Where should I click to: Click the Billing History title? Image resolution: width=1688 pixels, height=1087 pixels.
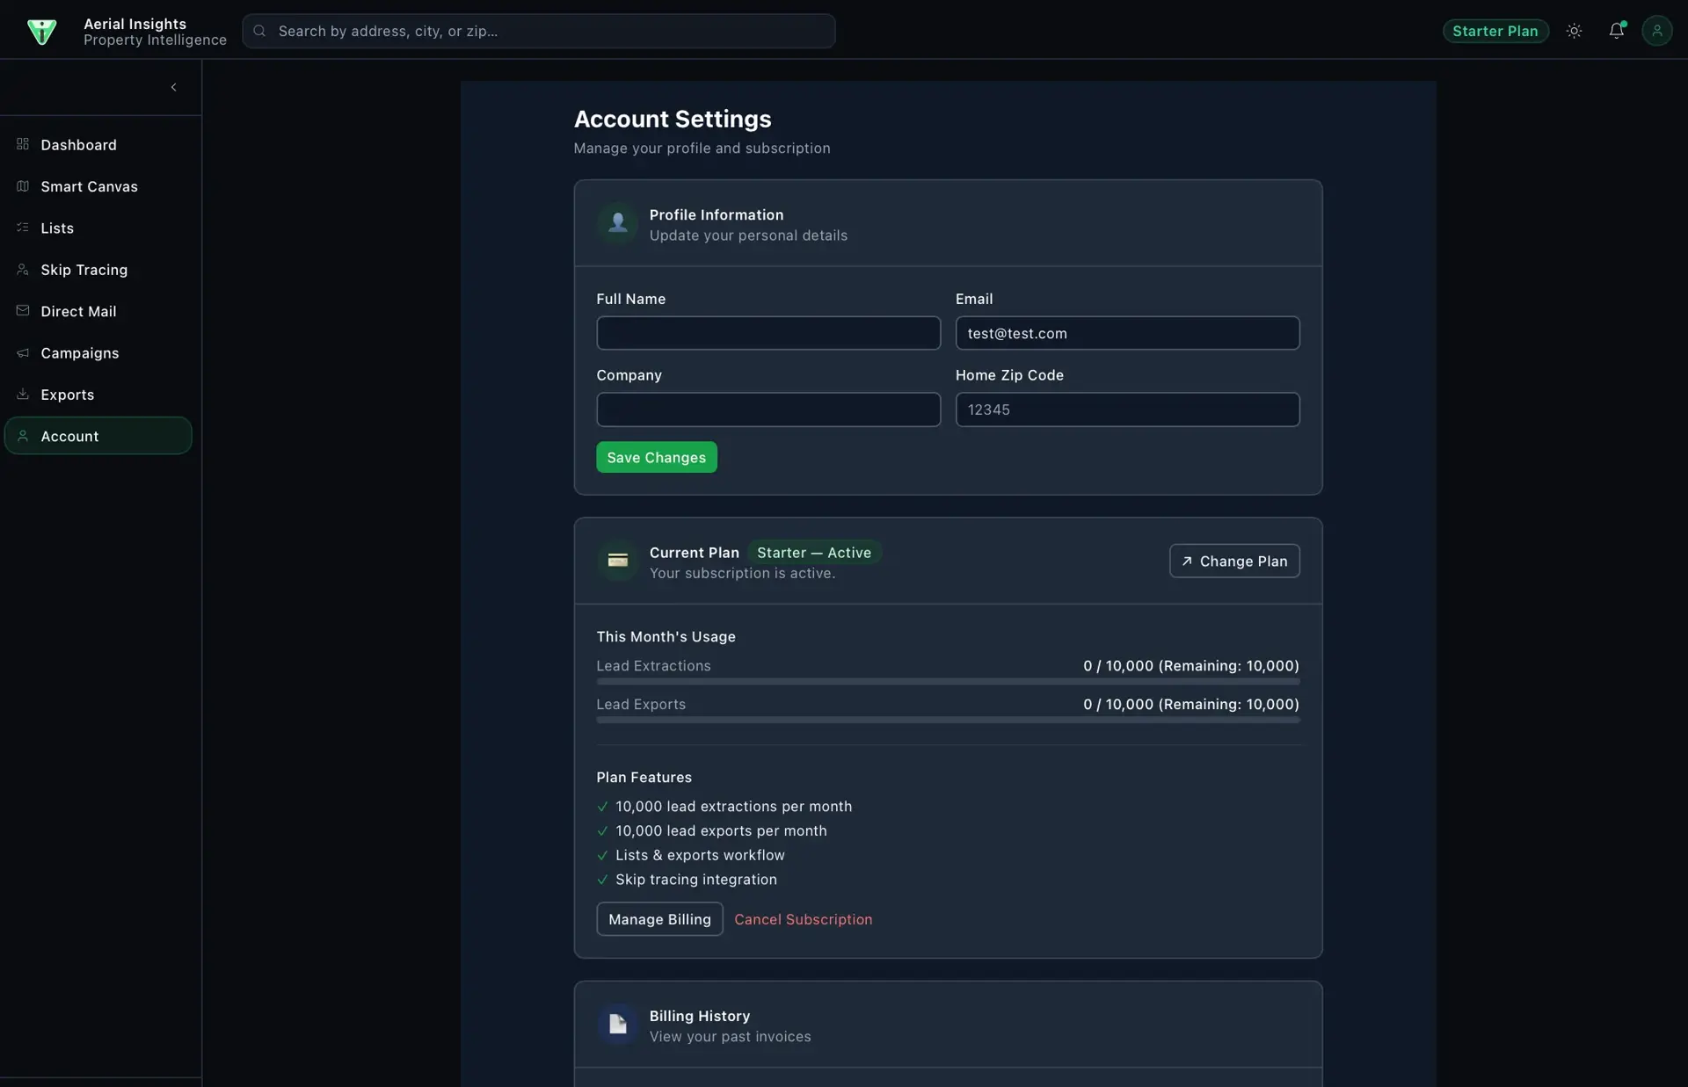tap(700, 1016)
